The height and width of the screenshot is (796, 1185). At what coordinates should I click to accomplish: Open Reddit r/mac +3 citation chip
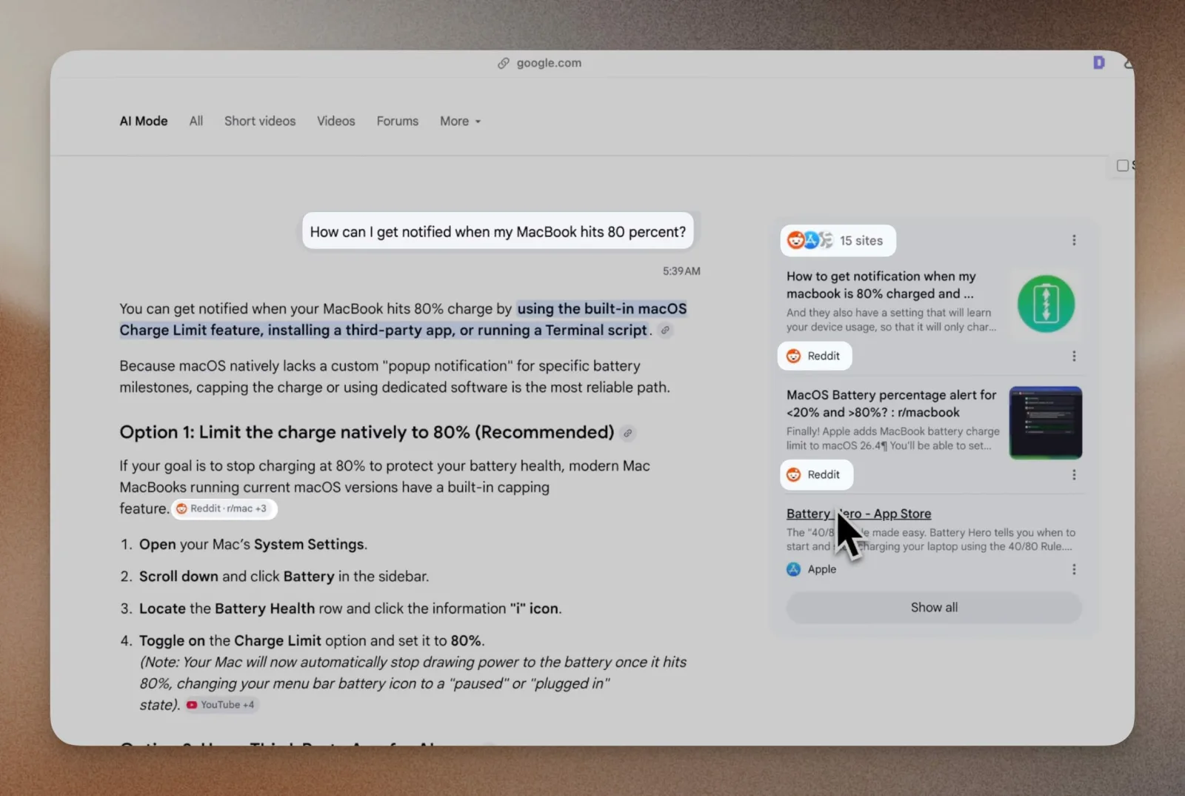coord(224,508)
